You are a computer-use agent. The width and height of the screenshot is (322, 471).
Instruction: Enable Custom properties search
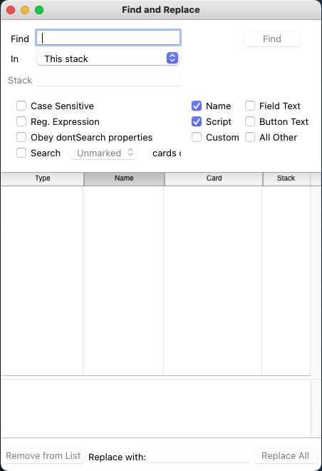pos(197,137)
